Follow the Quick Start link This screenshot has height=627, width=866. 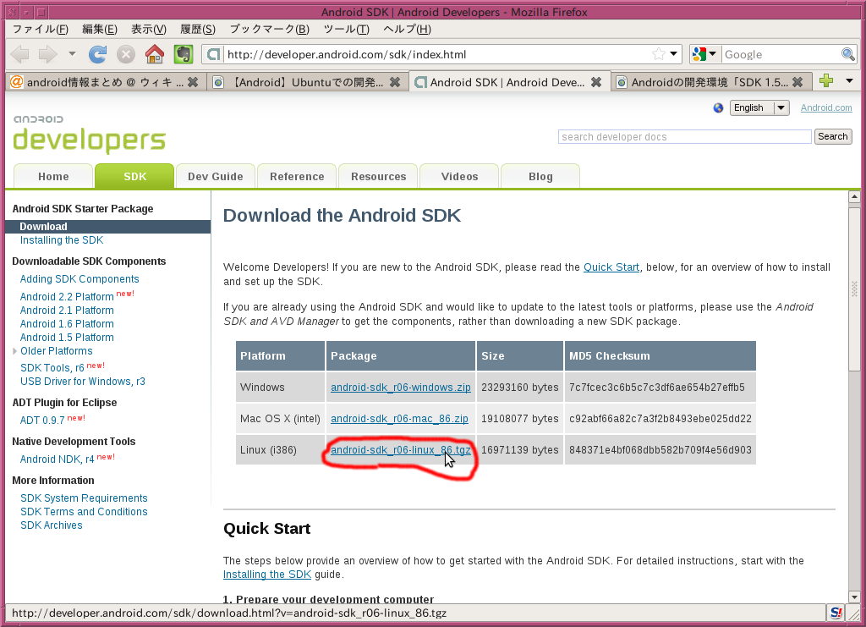(x=611, y=267)
